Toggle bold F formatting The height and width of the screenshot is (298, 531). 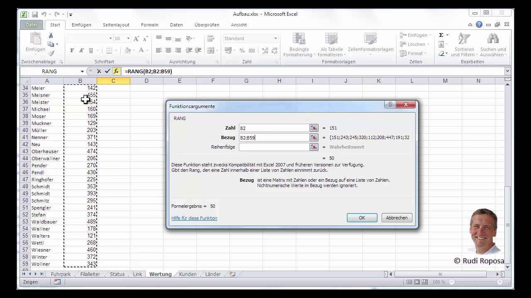click(x=72, y=50)
